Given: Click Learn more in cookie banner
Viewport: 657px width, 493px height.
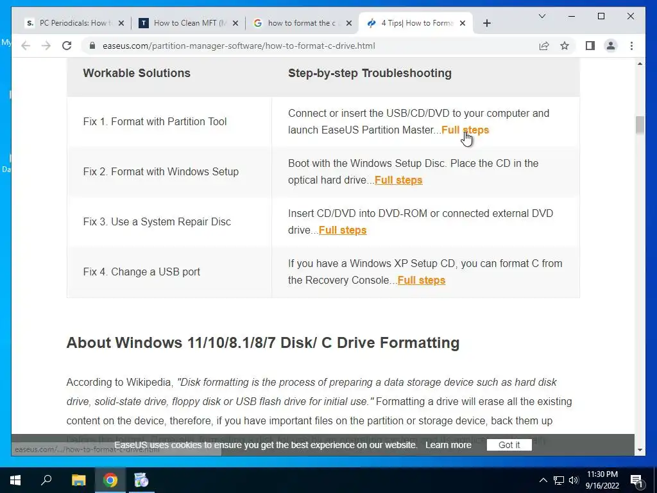Looking at the screenshot, I should click(448, 445).
